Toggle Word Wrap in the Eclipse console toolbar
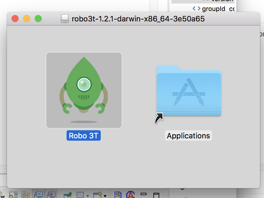 25,195
